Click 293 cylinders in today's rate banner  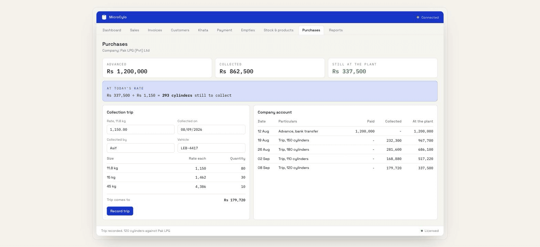177,96
